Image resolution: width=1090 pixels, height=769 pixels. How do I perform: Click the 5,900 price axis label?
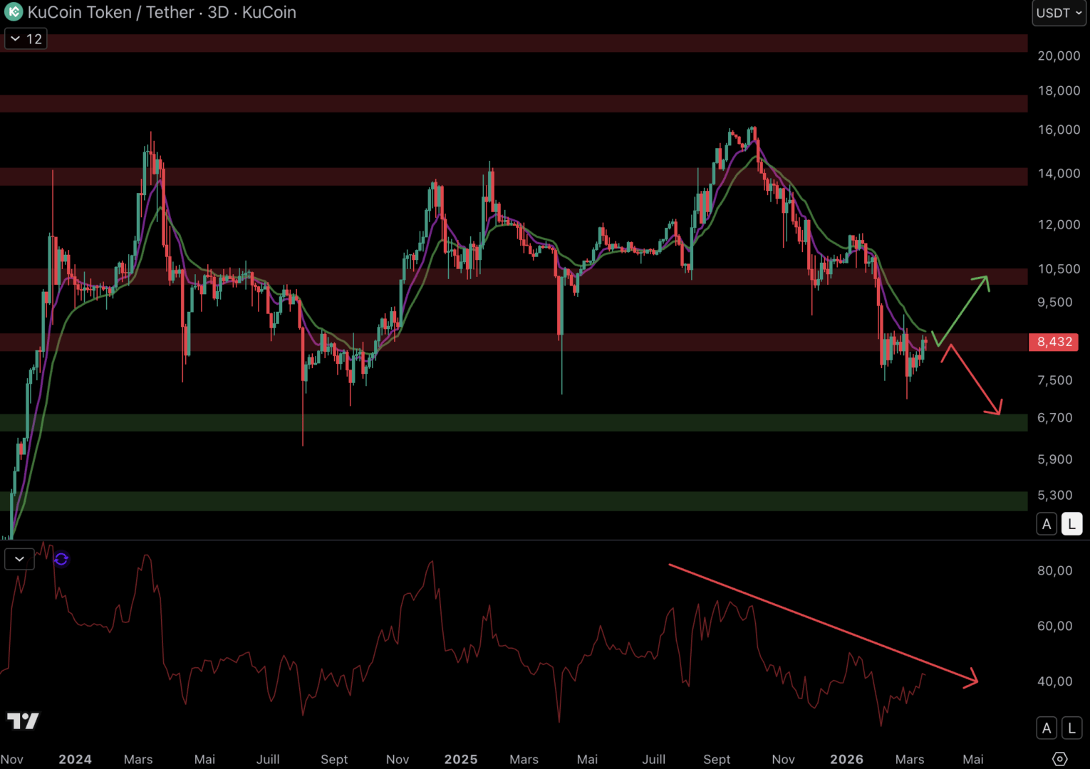pos(1055,459)
